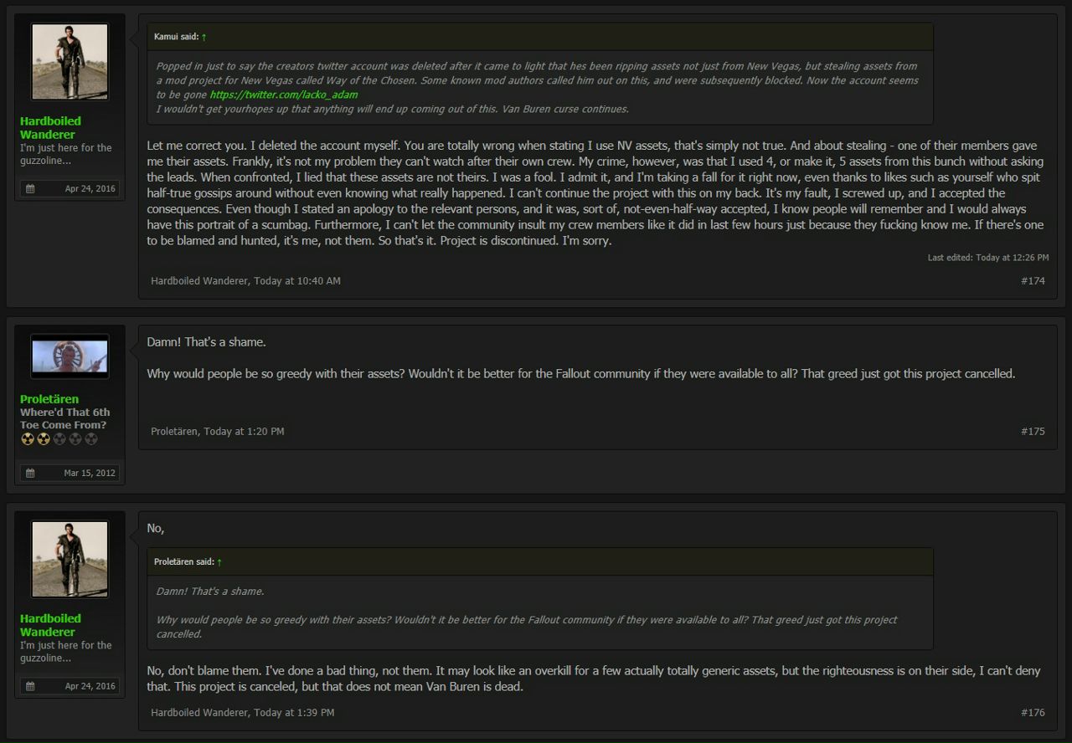
Task: Click the green arrow beside "Proletären said:"
Action: pyautogui.click(x=219, y=562)
